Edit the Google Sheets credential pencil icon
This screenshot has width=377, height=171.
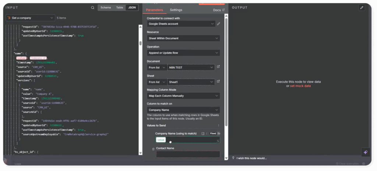[219, 24]
